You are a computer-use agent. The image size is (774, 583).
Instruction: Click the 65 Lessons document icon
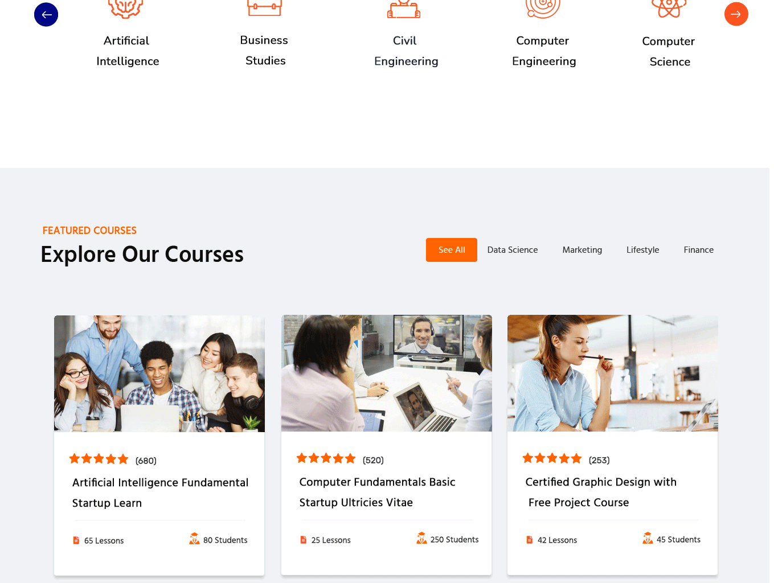click(76, 540)
